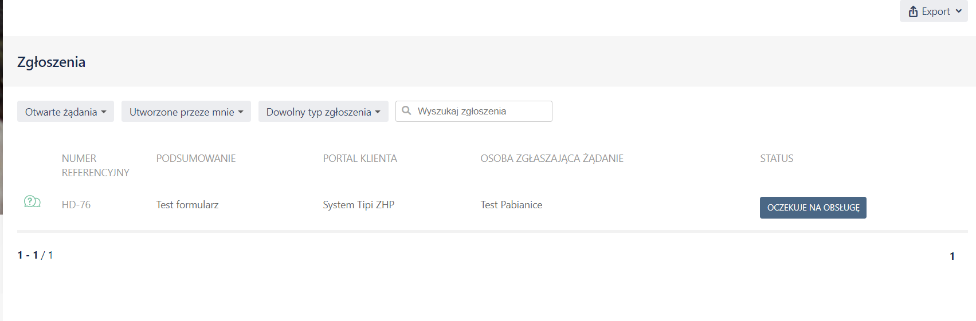Viewport: 976px width, 321px height.
Task: Click the Status column header
Action: click(777, 158)
